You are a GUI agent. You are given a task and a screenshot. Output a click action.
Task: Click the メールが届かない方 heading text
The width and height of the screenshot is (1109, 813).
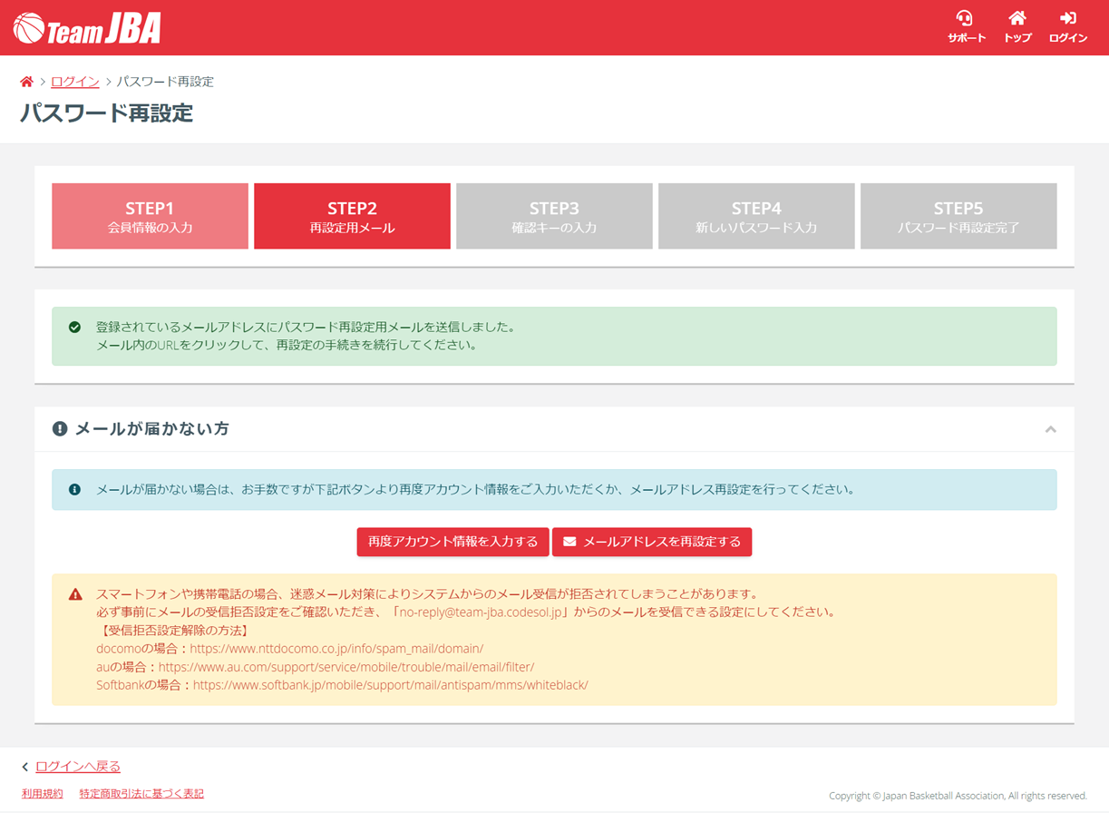[152, 429]
